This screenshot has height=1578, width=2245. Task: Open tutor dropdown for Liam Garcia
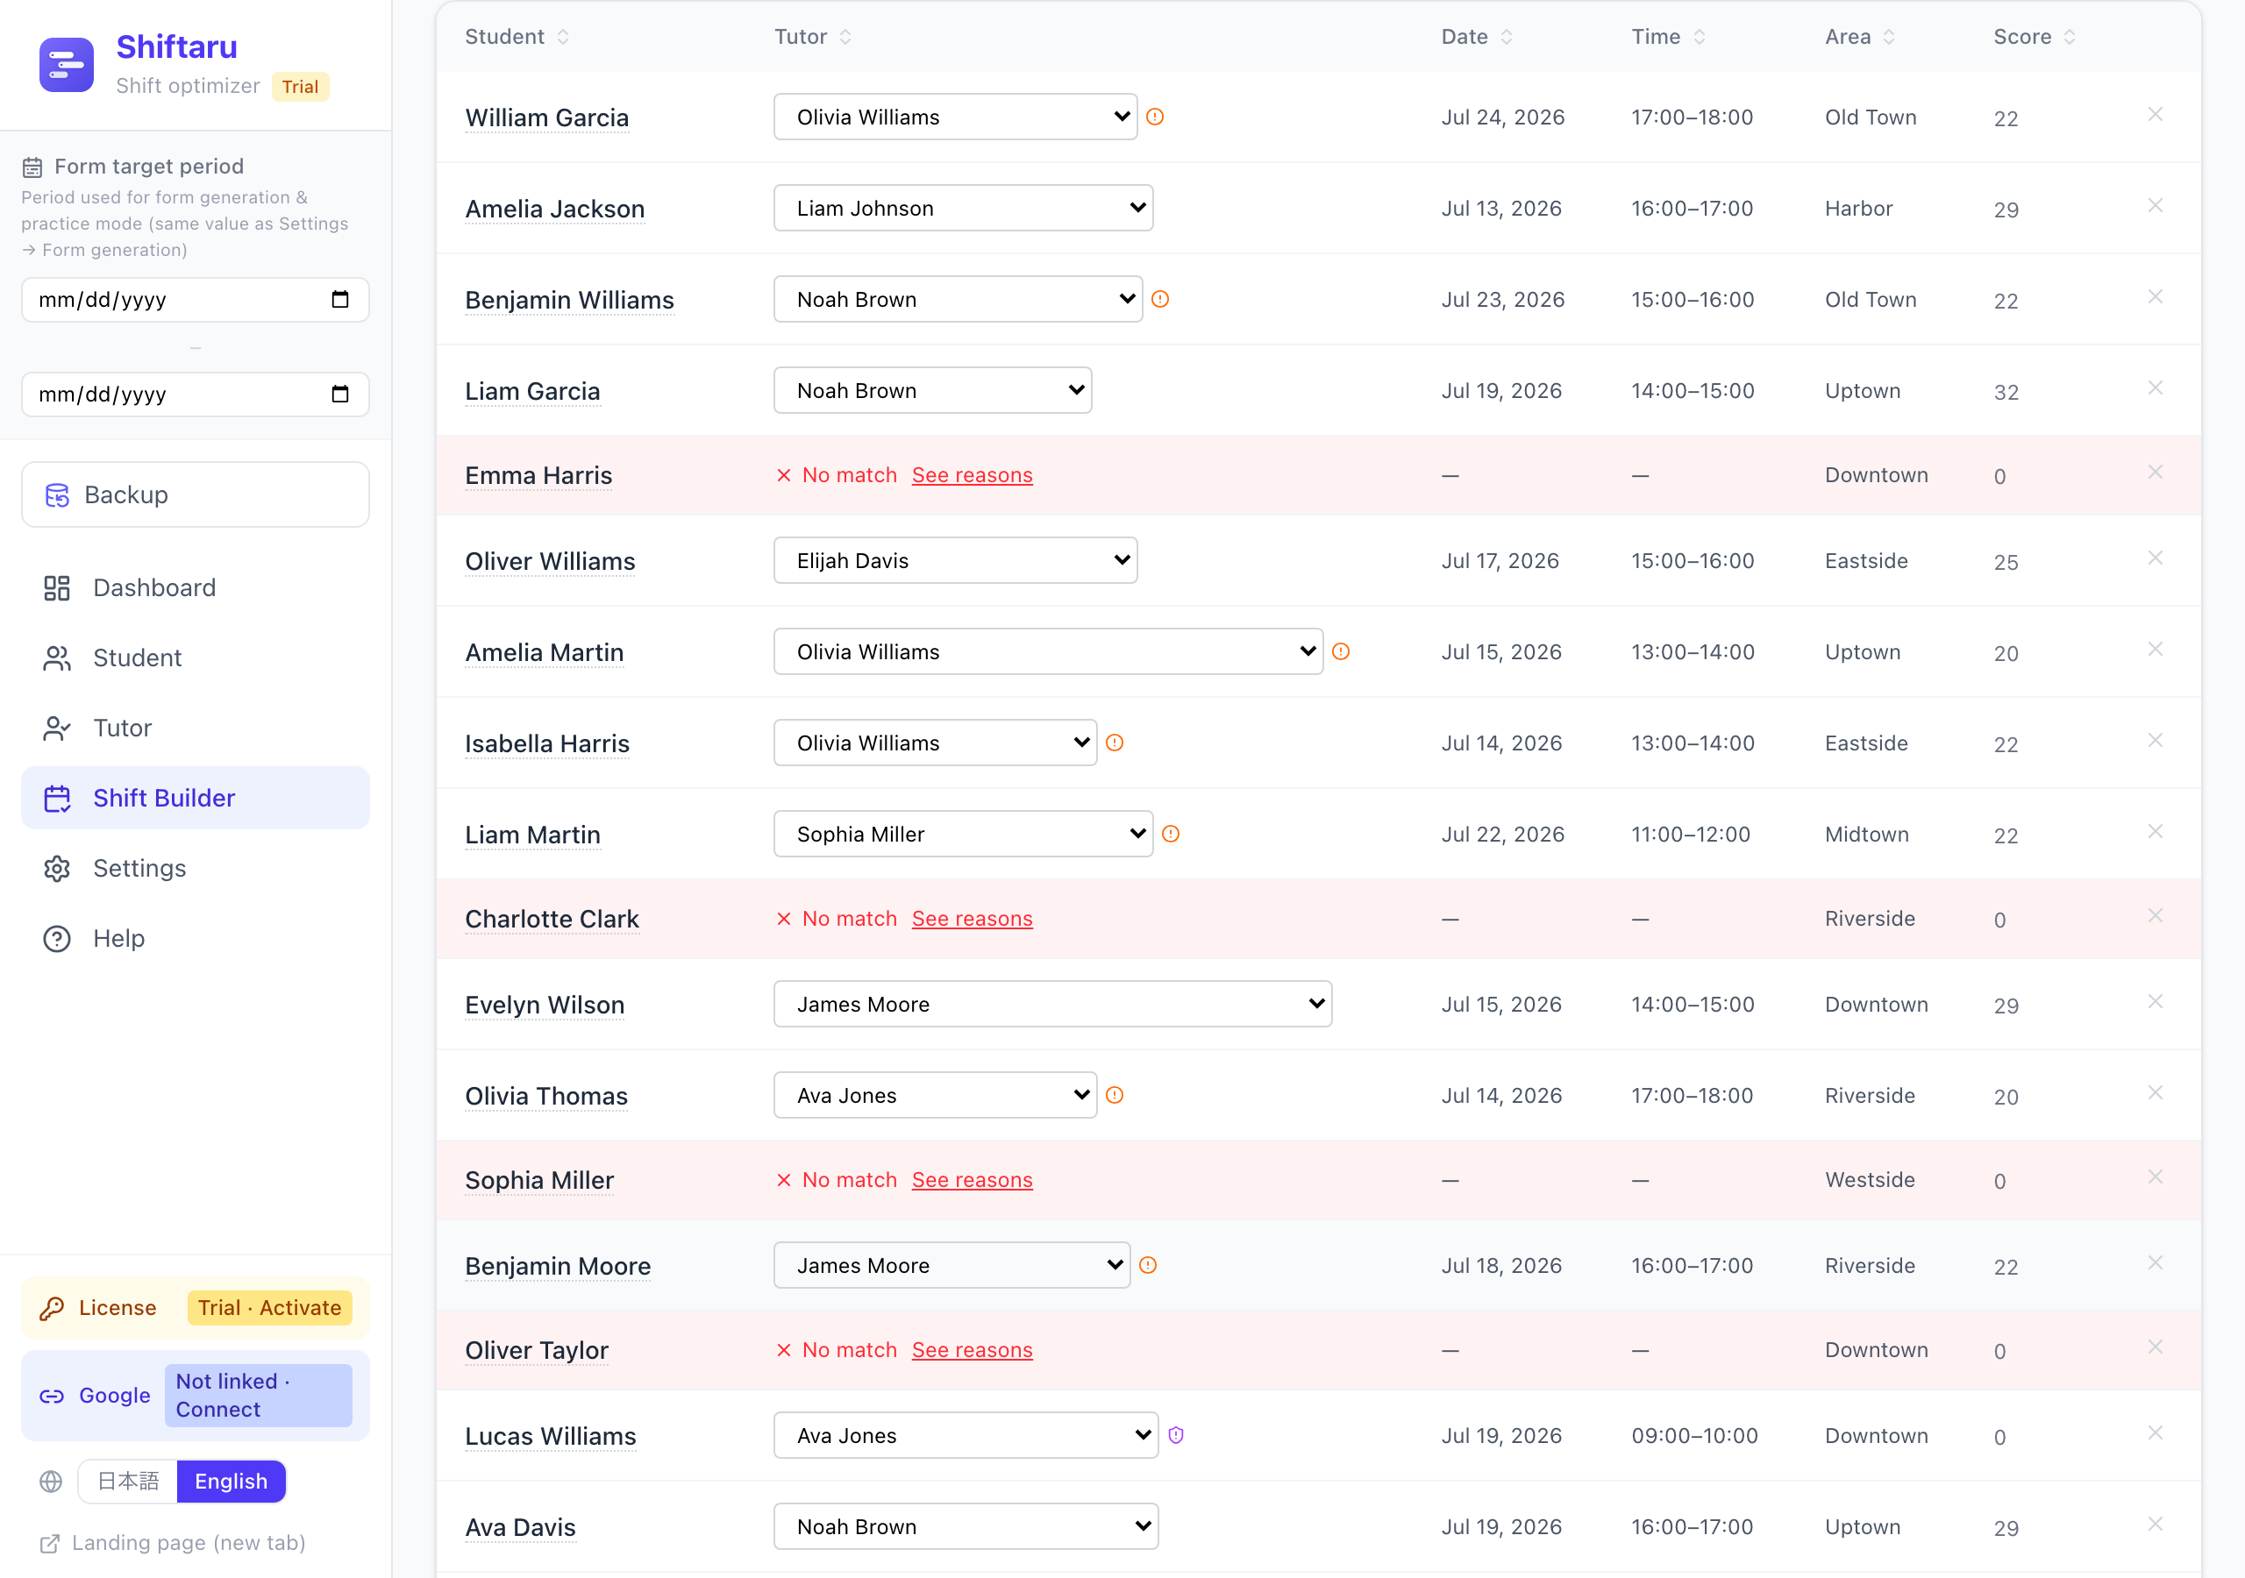tap(933, 390)
